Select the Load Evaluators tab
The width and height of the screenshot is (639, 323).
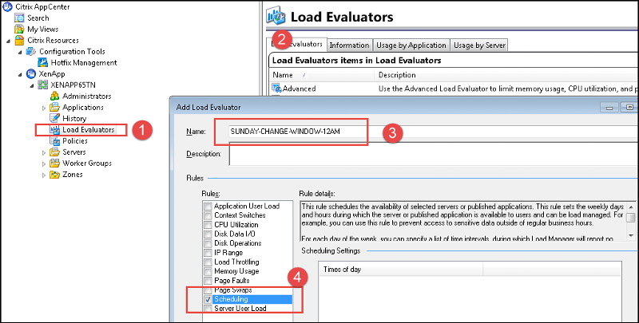tap(297, 45)
